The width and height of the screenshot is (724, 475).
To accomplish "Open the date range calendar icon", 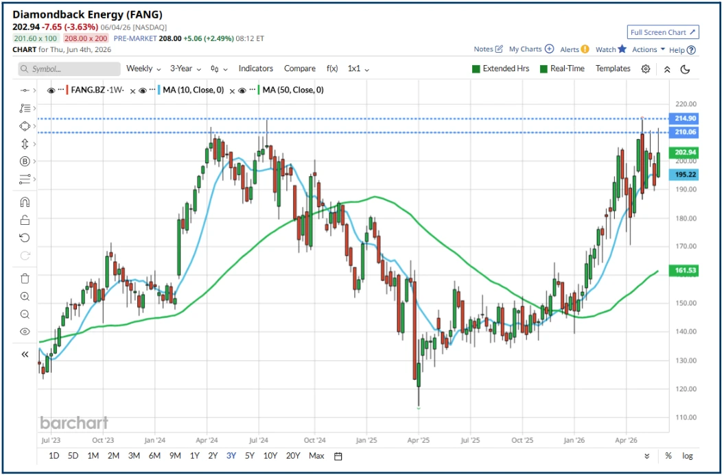I will [338, 456].
